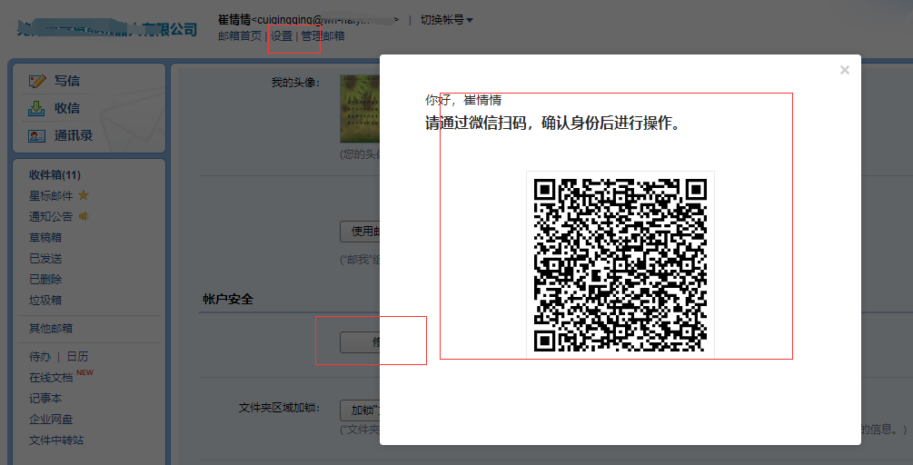Go to 邮箱首页 mailbox home
Viewport: 913px width, 465px height.
click(x=240, y=36)
